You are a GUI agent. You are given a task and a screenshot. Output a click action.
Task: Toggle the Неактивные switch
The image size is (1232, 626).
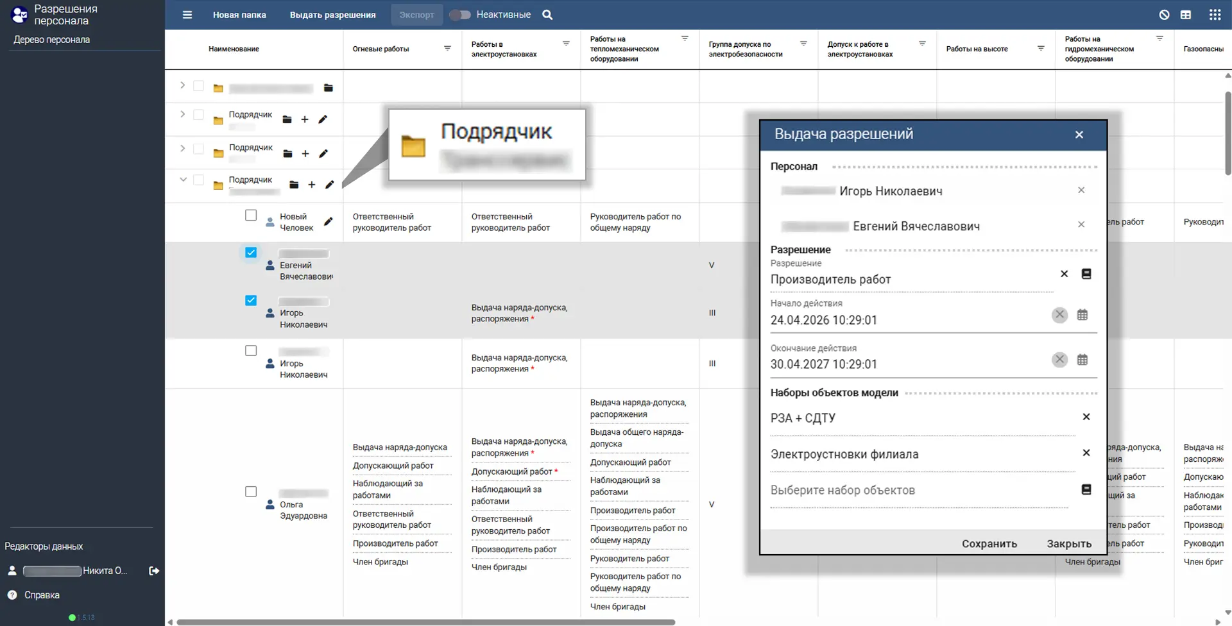[x=460, y=15]
